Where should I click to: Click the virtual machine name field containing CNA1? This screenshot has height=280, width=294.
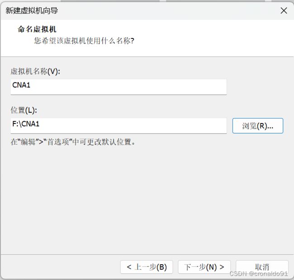point(119,87)
